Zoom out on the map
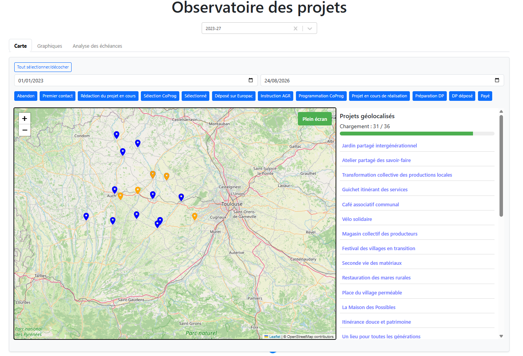 [x=25, y=130]
